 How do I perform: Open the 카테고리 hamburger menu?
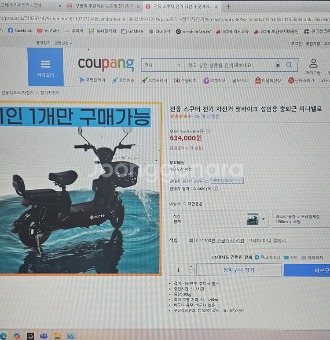click(x=45, y=67)
